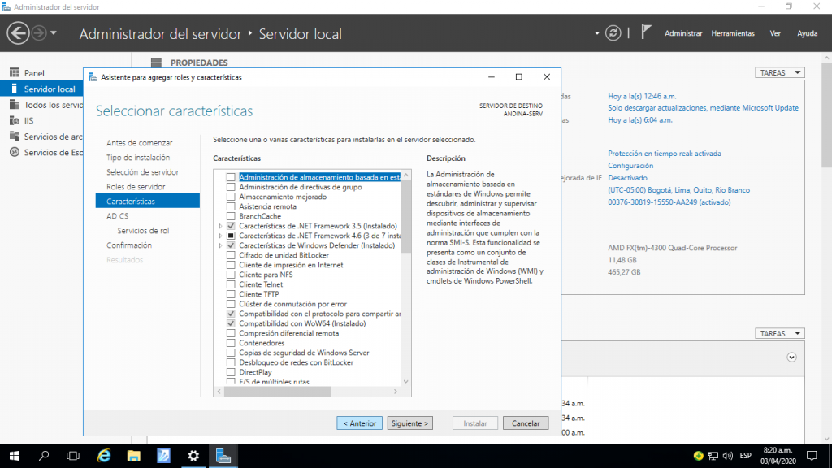Open Settings gear on the taskbar
This screenshot has height=468, width=832.
[193, 456]
